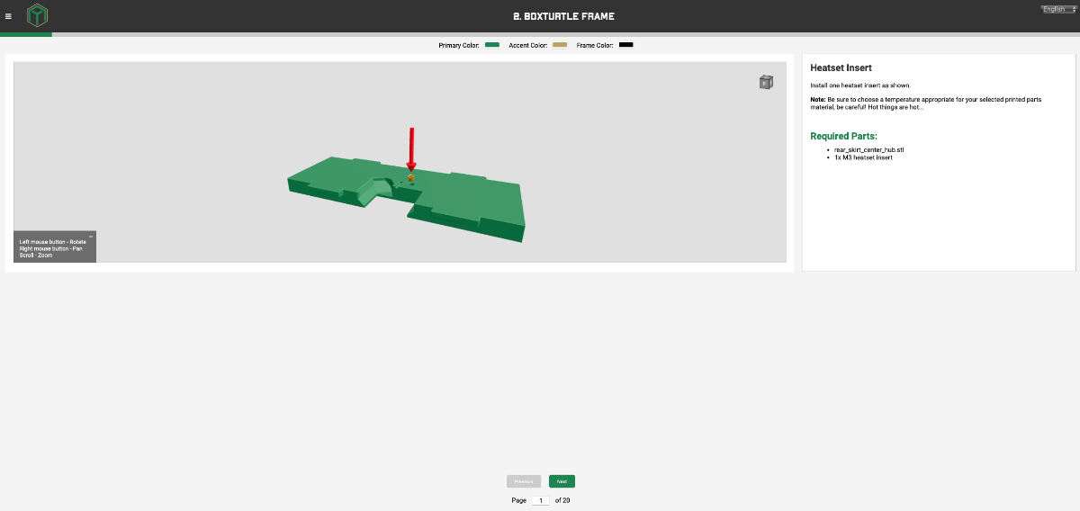Click 'rear_skirt_center_hub.stl' part entry
The image size is (1080, 511).
coord(869,149)
